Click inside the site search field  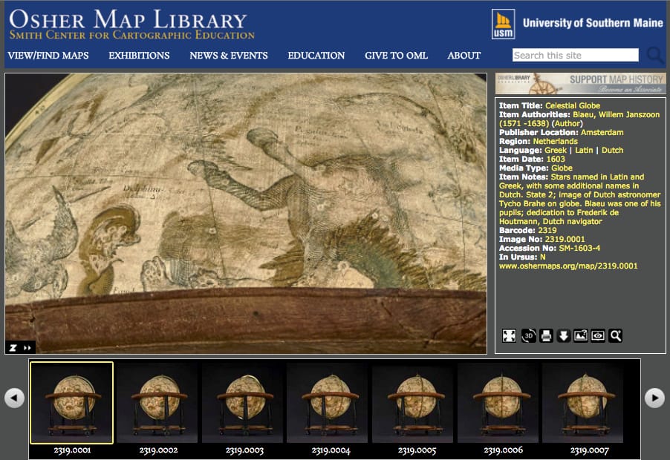point(576,55)
